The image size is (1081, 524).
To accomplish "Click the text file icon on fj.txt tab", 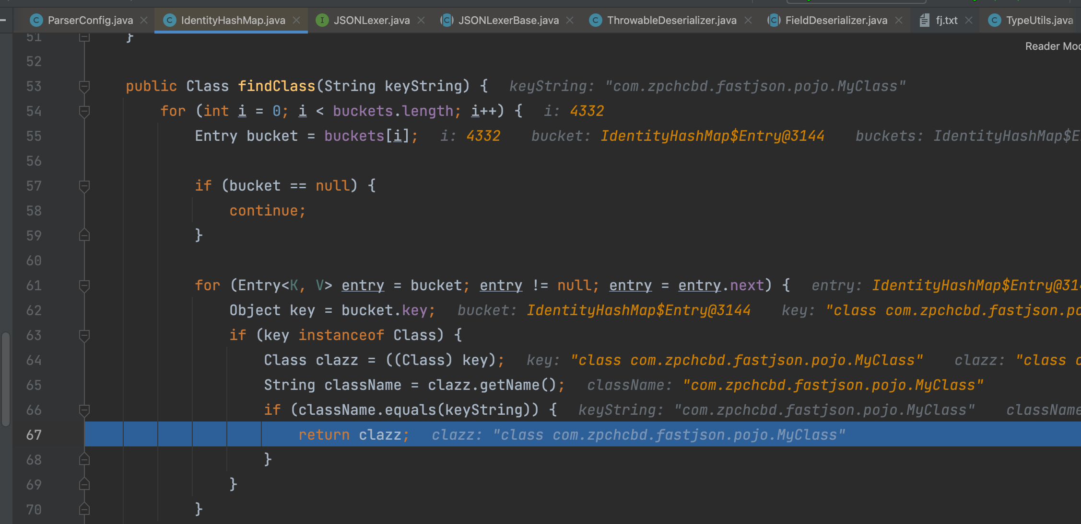I will click(924, 20).
